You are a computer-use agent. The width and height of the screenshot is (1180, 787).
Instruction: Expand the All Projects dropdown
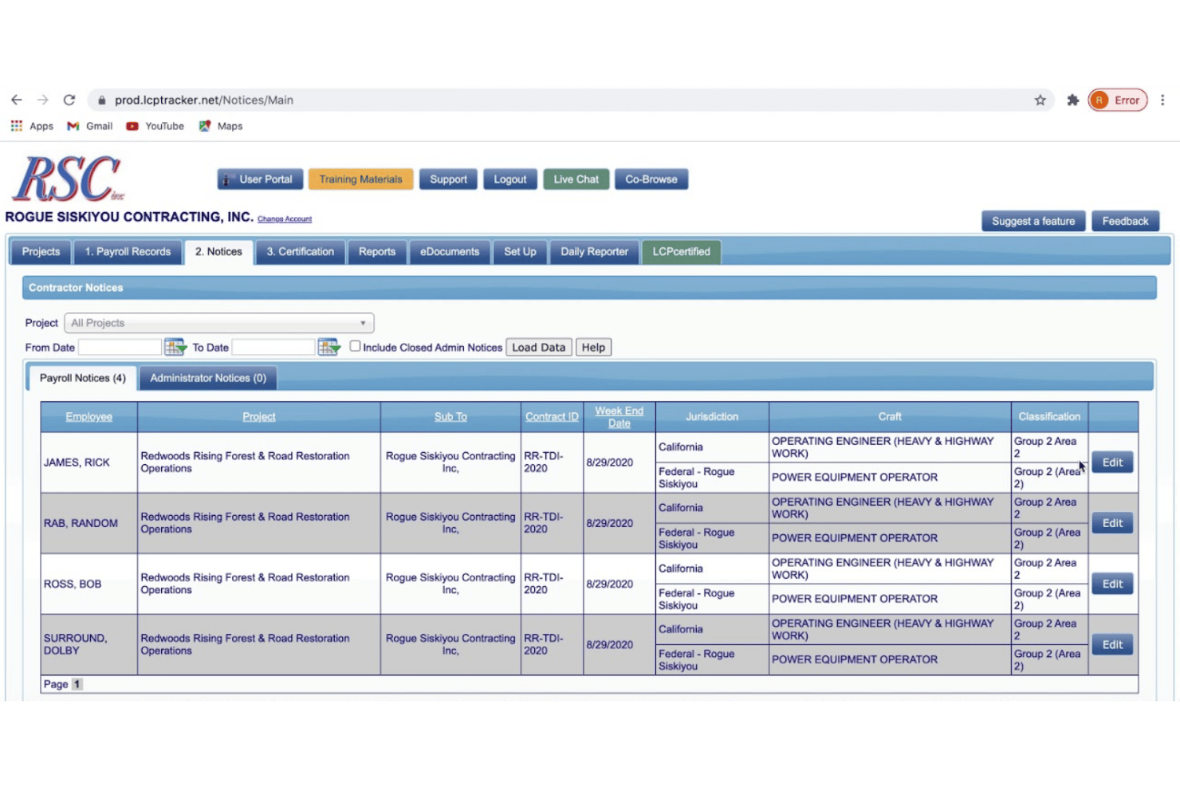tap(219, 323)
